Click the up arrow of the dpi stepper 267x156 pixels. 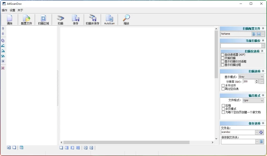tap(257, 80)
